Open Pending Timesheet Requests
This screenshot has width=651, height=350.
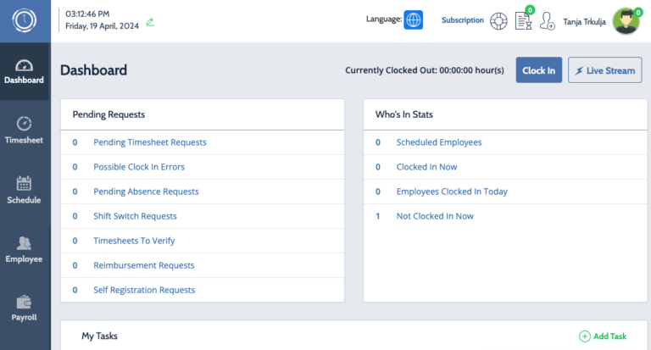tap(149, 142)
